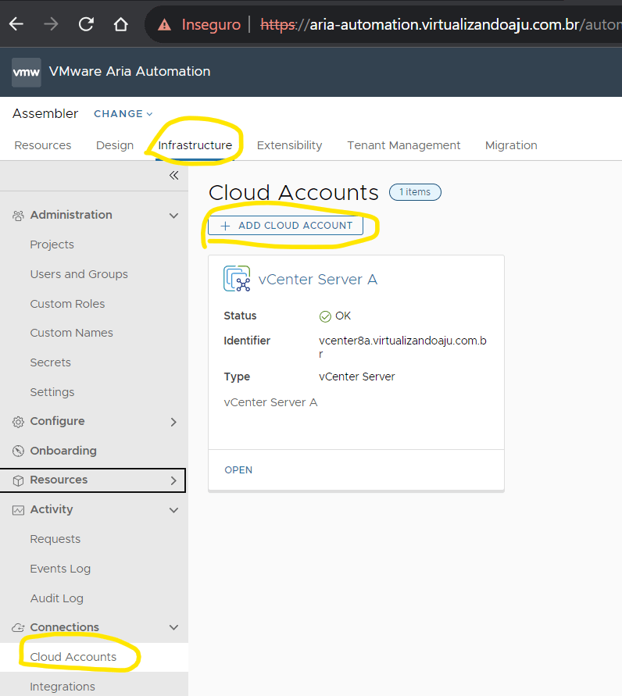This screenshot has height=696, width=622.
Task: Collapse the Activity section chevron
Action: (173, 510)
